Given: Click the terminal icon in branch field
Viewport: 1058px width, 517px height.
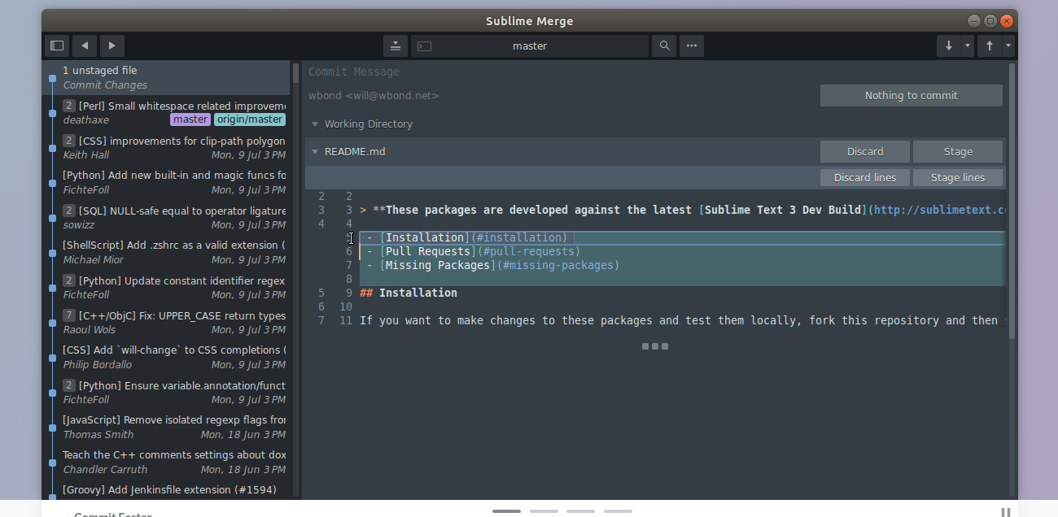Looking at the screenshot, I should click(423, 46).
